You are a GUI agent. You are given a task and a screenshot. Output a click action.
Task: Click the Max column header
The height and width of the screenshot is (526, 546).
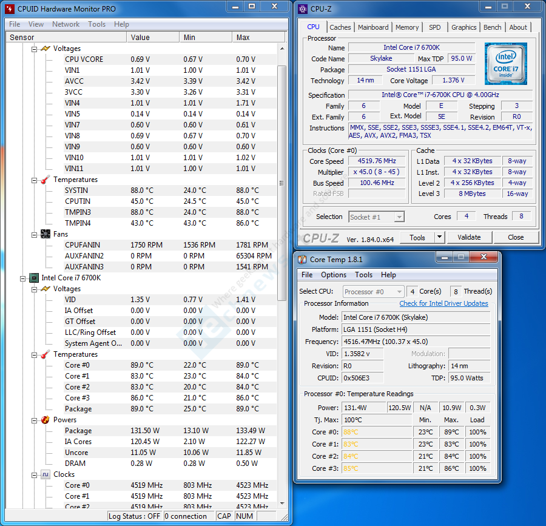258,37
